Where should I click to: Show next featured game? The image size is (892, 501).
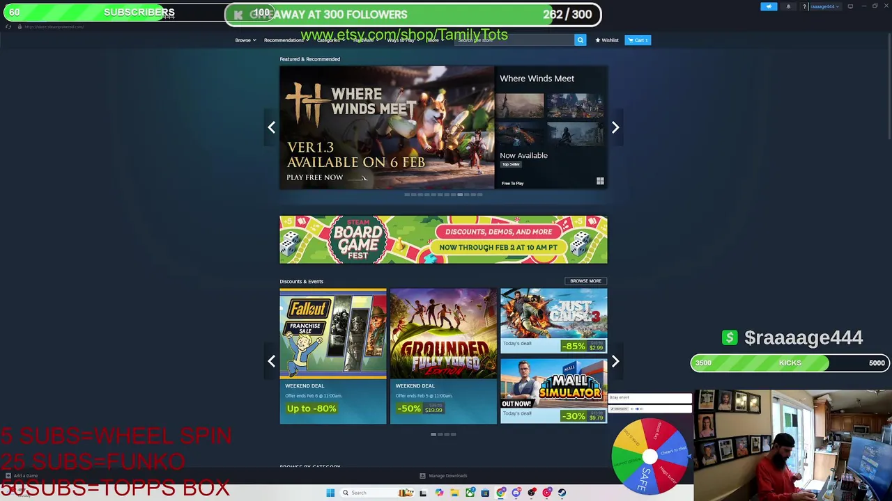[615, 127]
